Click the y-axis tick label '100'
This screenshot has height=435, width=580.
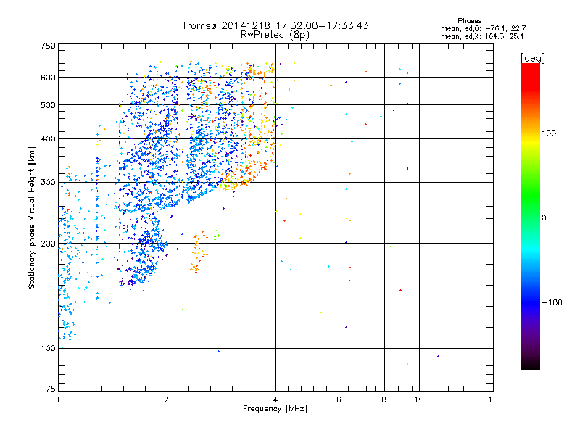pos(48,348)
